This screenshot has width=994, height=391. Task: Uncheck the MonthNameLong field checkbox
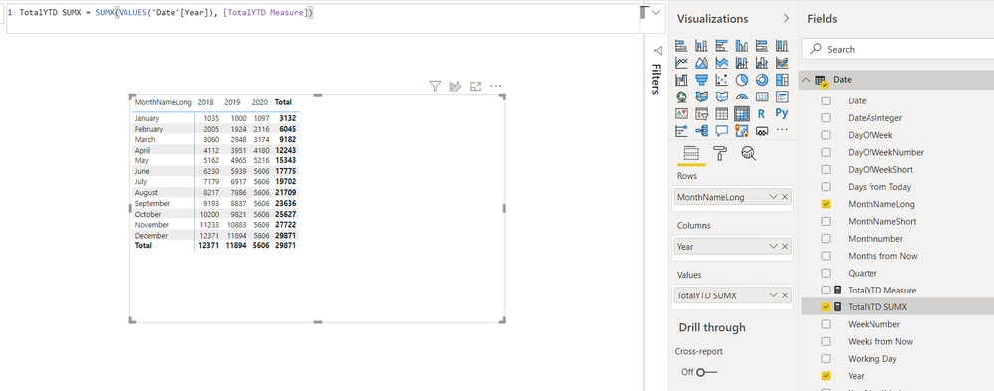(x=826, y=204)
